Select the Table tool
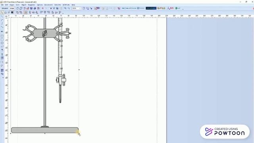Screen dimensions: 254x143 coord(2,58)
